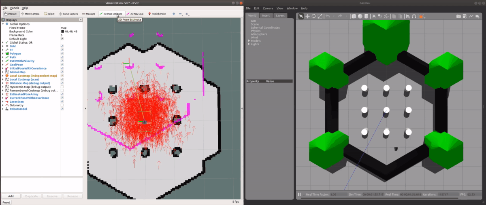Select Physics in Gazebo World tree
This screenshot has width=486, height=205.
(x=256, y=31)
